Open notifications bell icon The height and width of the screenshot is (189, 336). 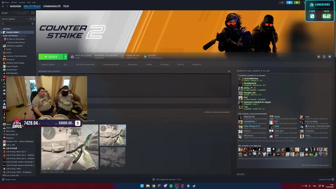click(x=297, y=2)
